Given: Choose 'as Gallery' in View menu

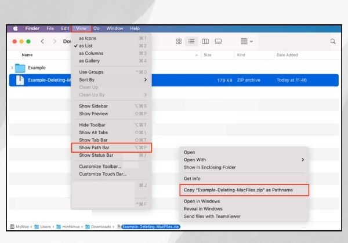Looking at the screenshot, I should pyautogui.click(x=111, y=61).
